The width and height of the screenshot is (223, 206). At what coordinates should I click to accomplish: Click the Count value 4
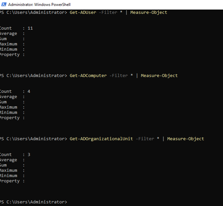coord(29,91)
